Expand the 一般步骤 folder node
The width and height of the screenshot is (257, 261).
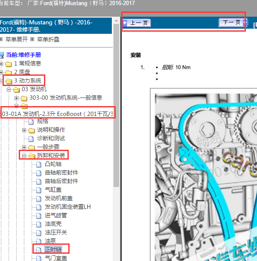(x=24, y=147)
